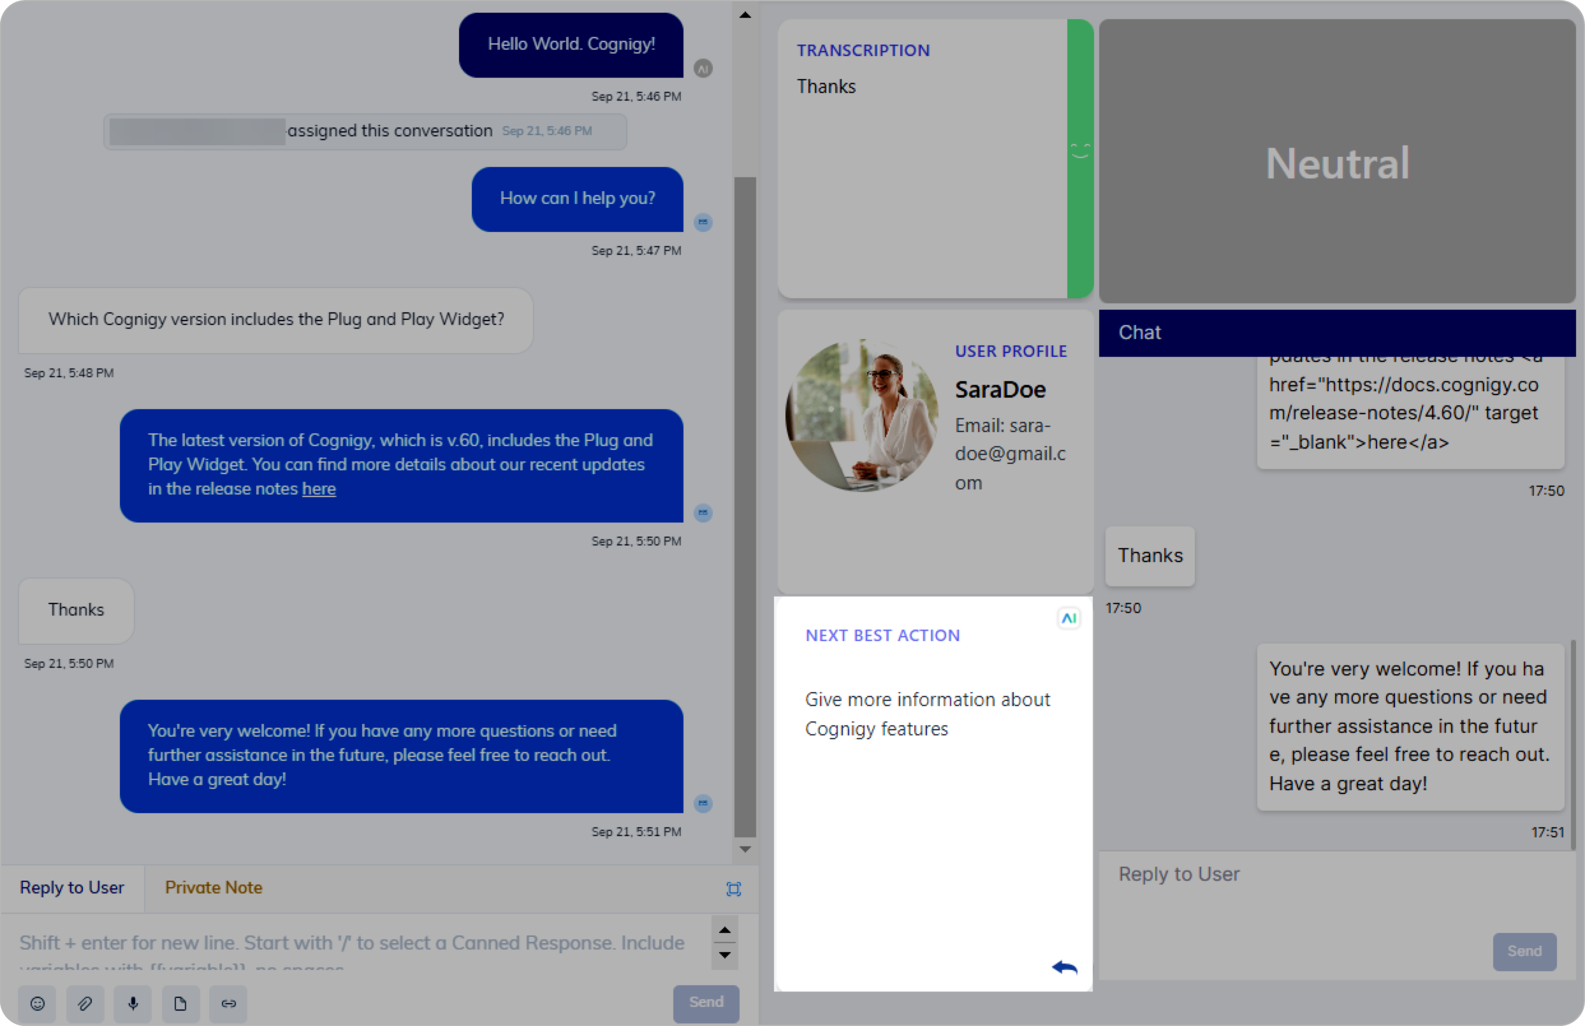The height and width of the screenshot is (1026, 1585).
Task: Click the document template icon
Action: (x=180, y=1003)
